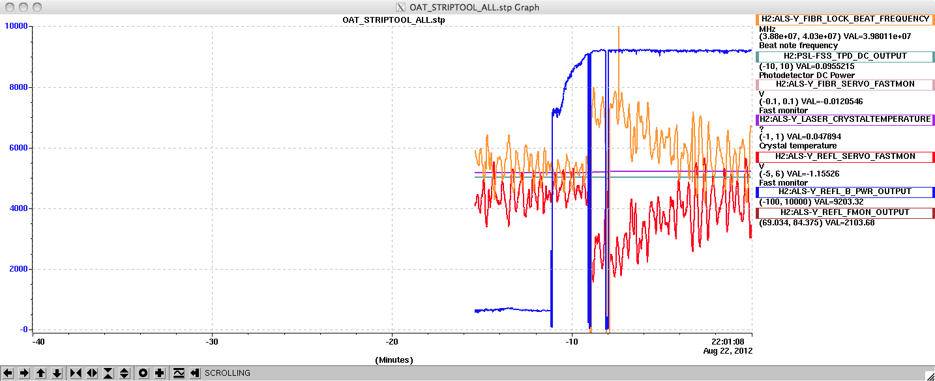Screen dimensions: 935x381
Task: Click the Crystal temperature description
Action: point(797,146)
